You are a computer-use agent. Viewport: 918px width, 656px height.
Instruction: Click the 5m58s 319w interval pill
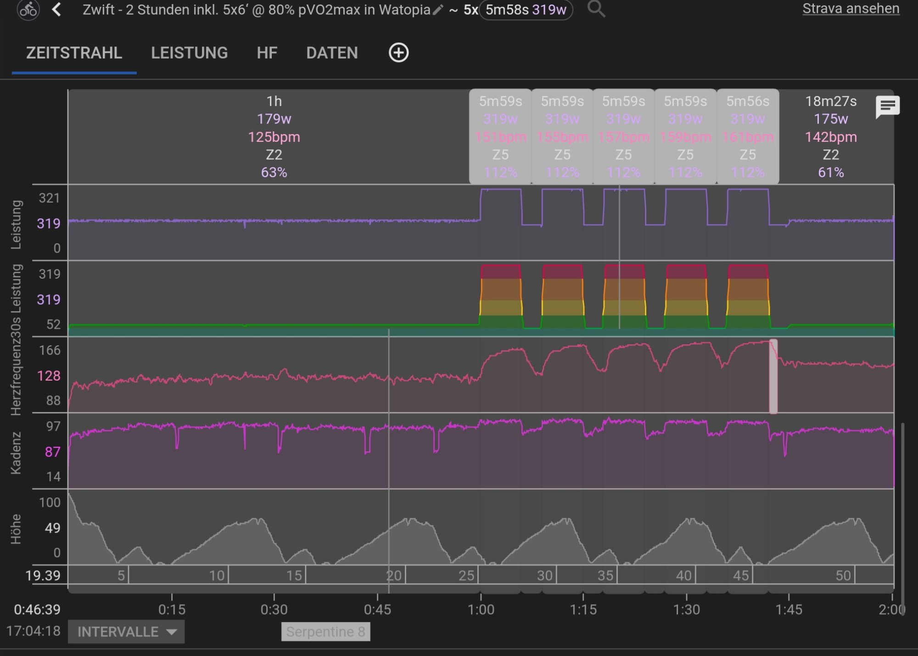pyautogui.click(x=526, y=10)
